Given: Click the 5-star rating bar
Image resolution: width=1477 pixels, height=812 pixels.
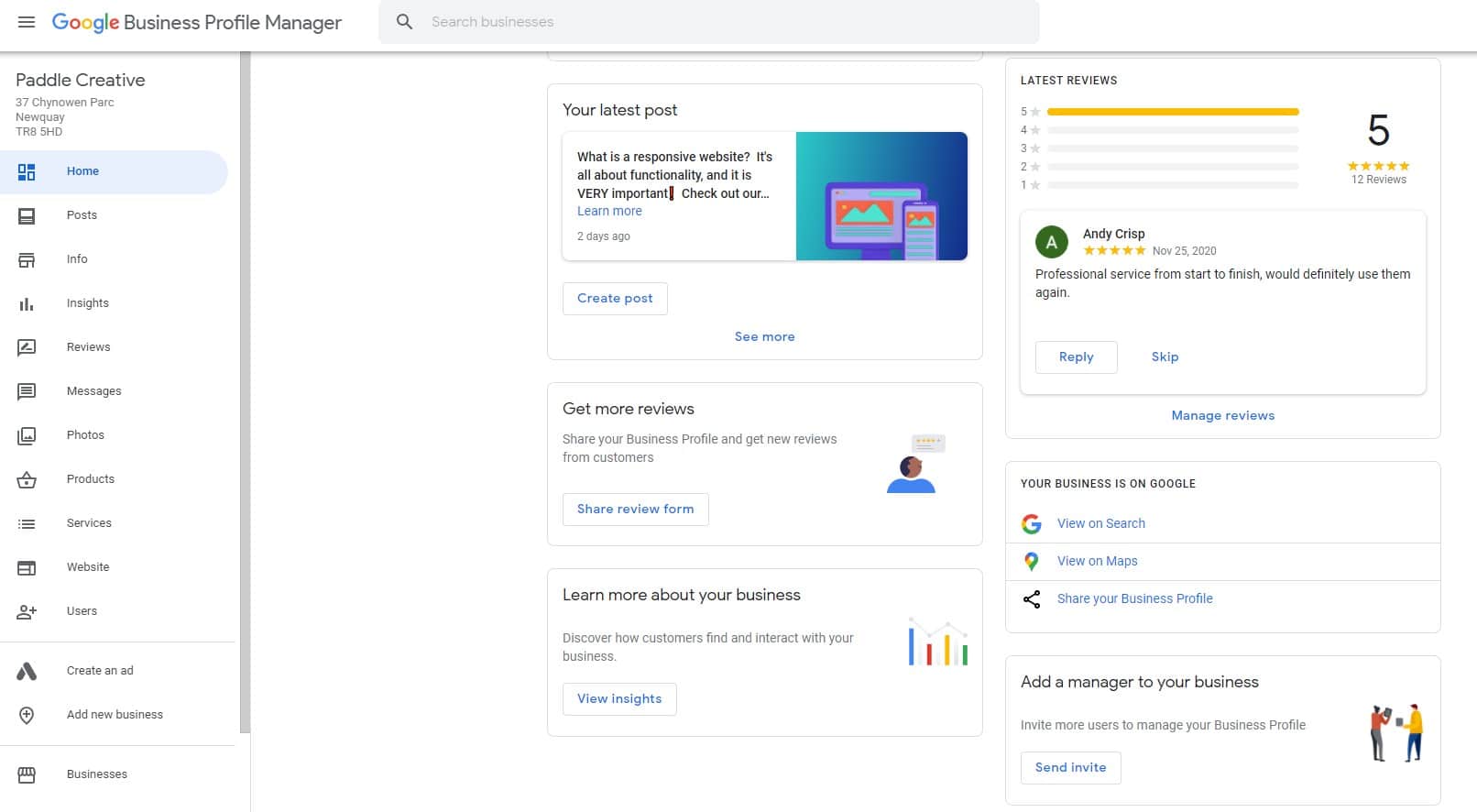Looking at the screenshot, I should [1173, 112].
